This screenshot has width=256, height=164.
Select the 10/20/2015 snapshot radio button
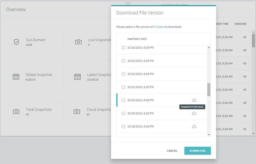click(123, 100)
